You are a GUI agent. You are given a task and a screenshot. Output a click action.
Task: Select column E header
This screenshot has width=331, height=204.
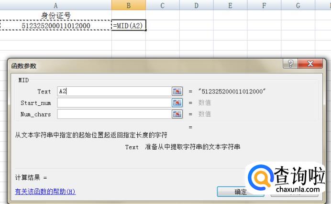click(x=231, y=5)
